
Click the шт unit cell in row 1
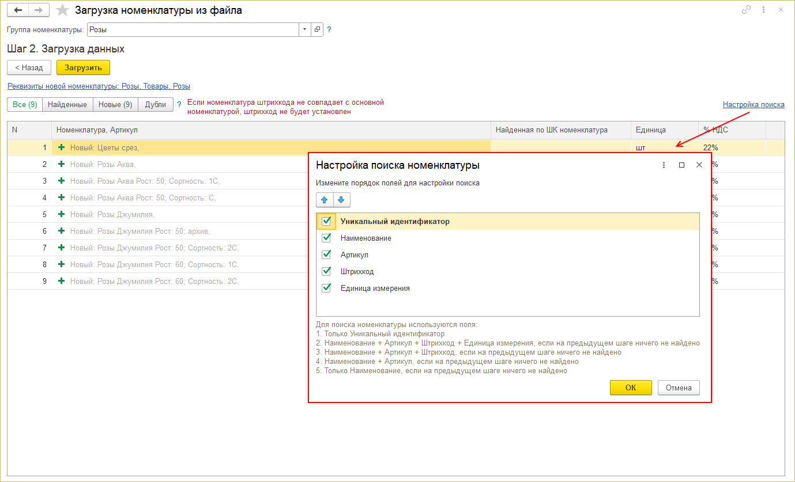665,147
